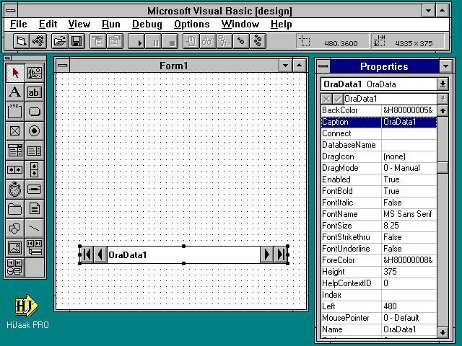Open the Options menu
Viewport: 462px width, 346px height.
(x=191, y=24)
